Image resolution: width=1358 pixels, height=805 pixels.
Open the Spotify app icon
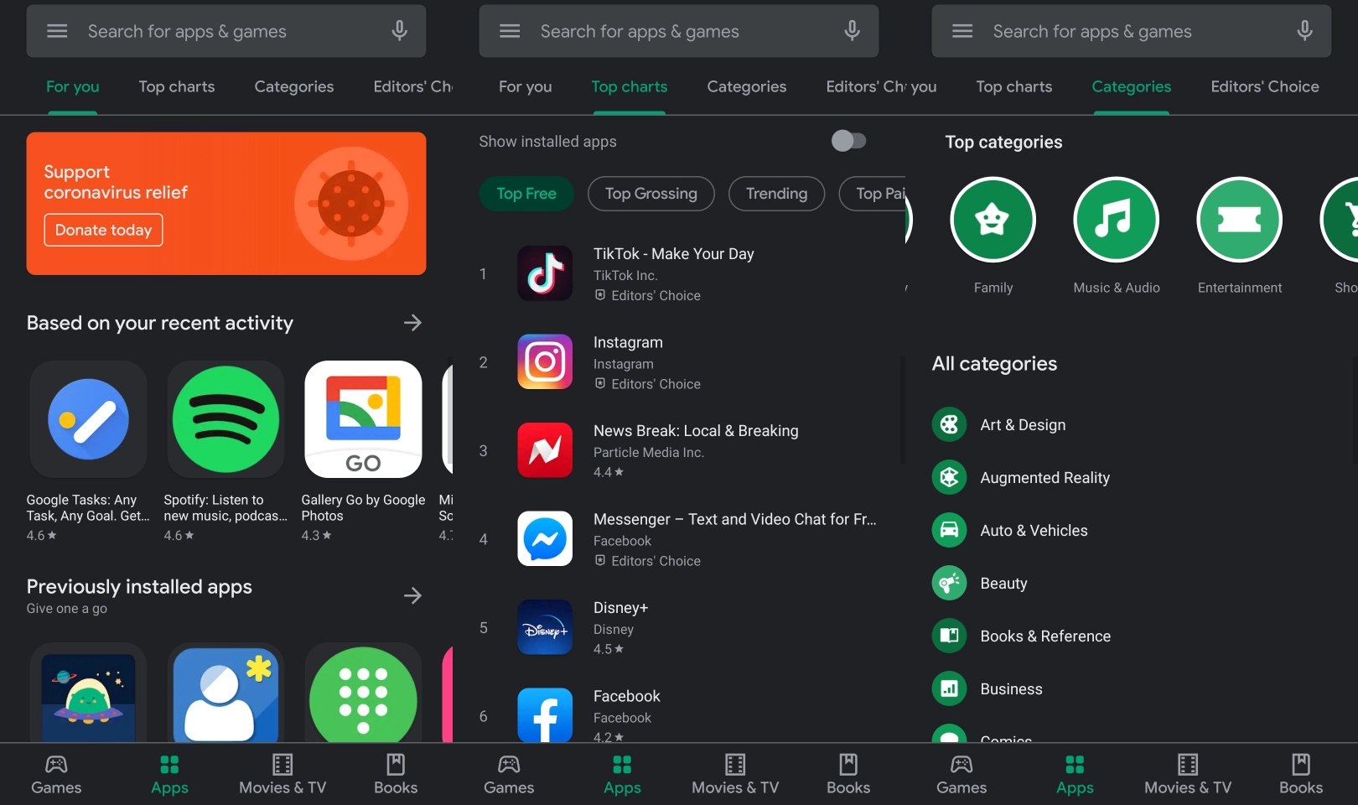click(x=225, y=418)
